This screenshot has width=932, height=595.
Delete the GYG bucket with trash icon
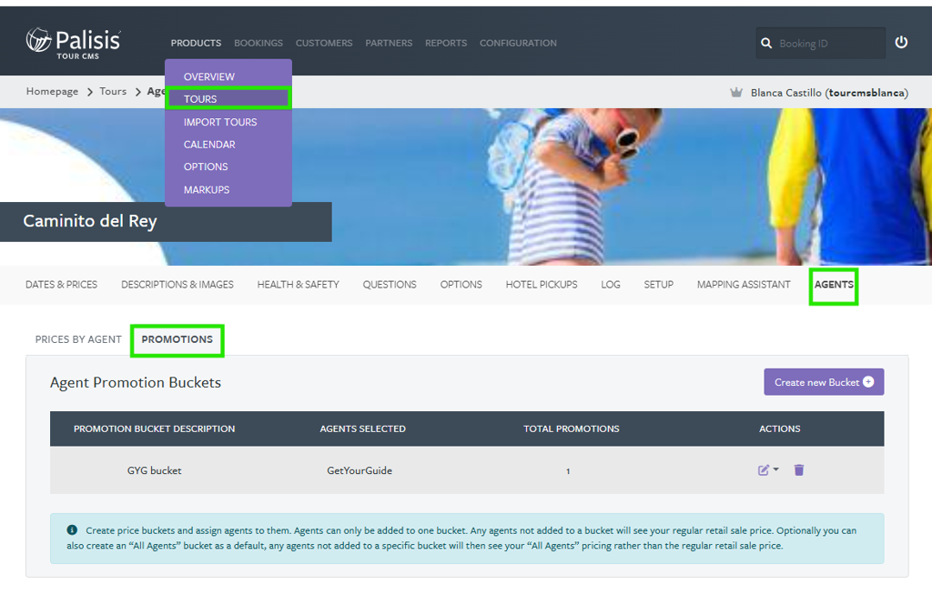click(799, 470)
